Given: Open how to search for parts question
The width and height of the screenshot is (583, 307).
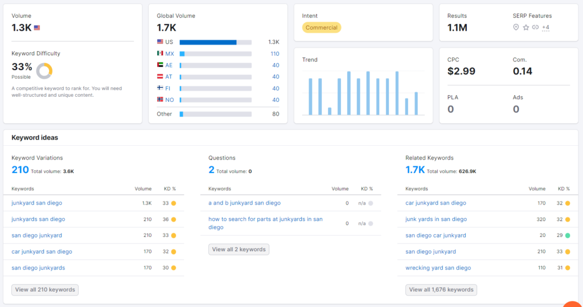Looking at the screenshot, I should click(x=265, y=223).
